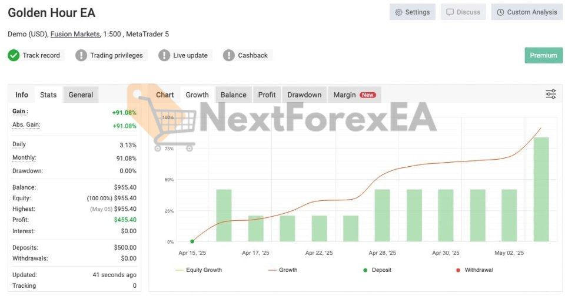Click the green Premium button
The image size is (565, 296).
click(543, 55)
